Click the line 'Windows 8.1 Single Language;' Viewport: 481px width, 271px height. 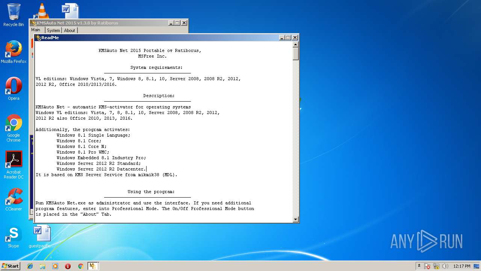point(94,135)
